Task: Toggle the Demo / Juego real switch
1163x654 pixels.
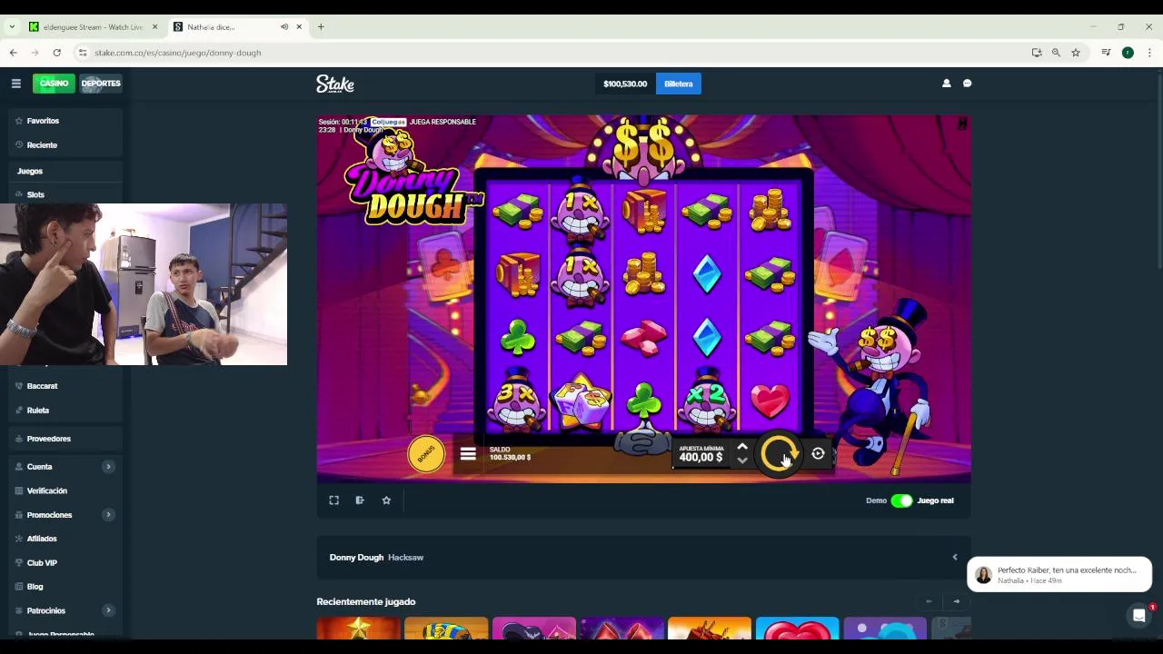Action: [x=901, y=500]
